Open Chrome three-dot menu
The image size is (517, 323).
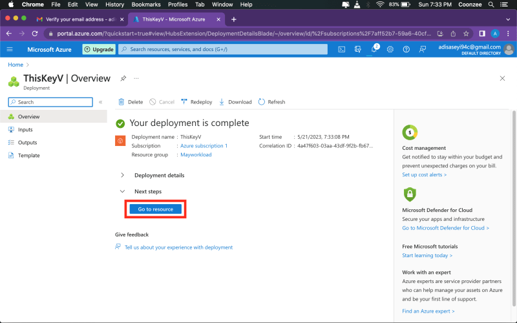[x=508, y=34]
